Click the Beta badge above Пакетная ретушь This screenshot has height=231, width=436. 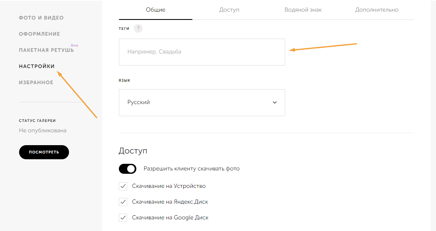[74, 45]
